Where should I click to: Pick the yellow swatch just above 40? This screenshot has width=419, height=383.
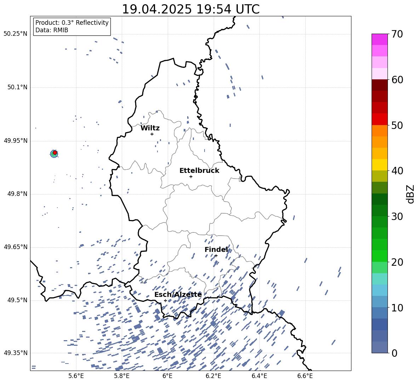tap(379, 165)
